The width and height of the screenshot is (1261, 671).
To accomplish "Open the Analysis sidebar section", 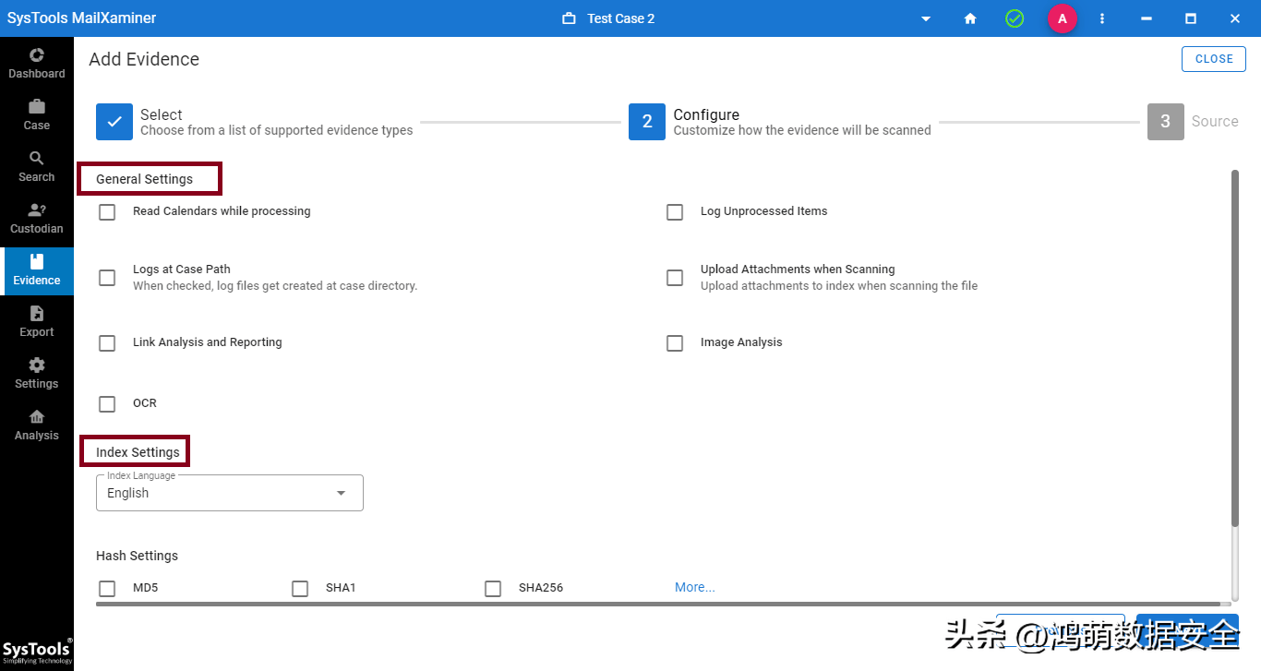I will tap(37, 425).
